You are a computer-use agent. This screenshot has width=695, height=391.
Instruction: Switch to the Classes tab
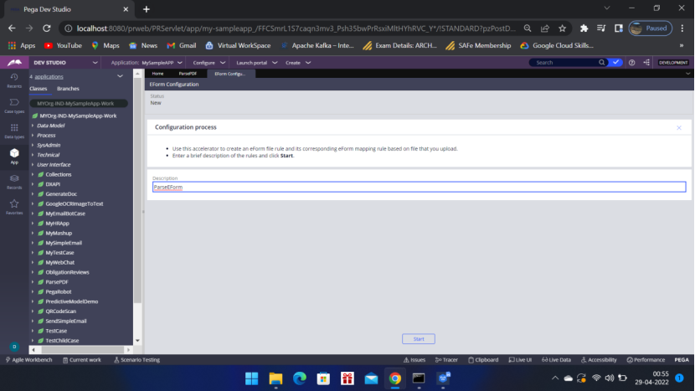39,89
